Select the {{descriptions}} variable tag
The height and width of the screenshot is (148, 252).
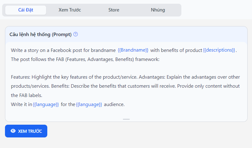point(219,50)
